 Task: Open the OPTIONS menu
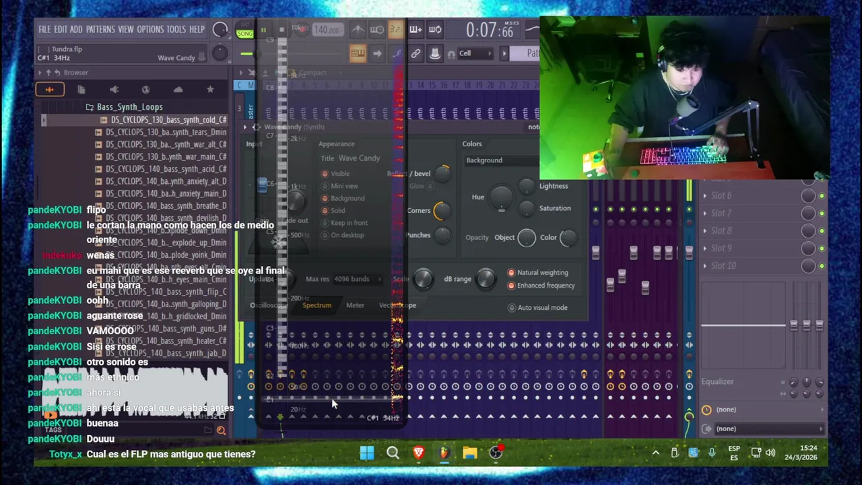click(x=150, y=30)
